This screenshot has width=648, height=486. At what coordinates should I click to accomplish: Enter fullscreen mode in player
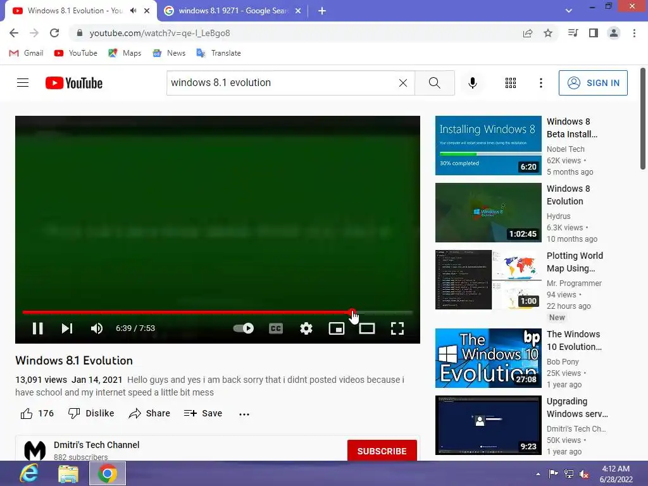(397, 328)
